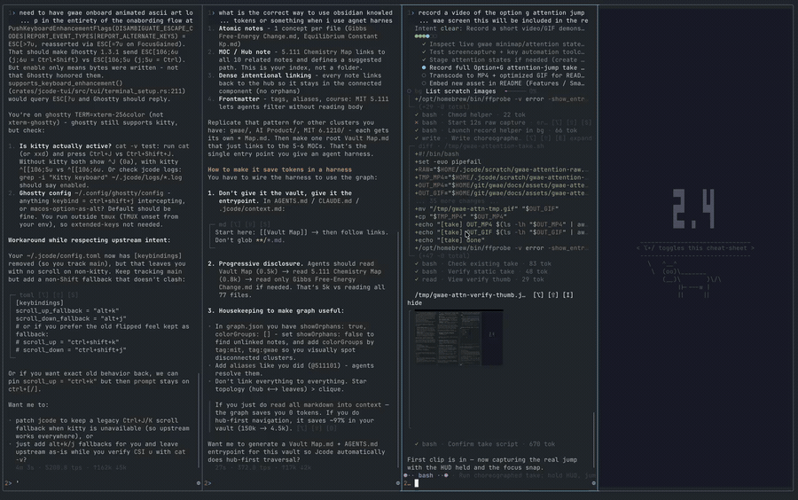The image size is (798, 500).
Task: Click the [I] key hint beside gwae-attn-verify-thumb path
Action: (567, 295)
